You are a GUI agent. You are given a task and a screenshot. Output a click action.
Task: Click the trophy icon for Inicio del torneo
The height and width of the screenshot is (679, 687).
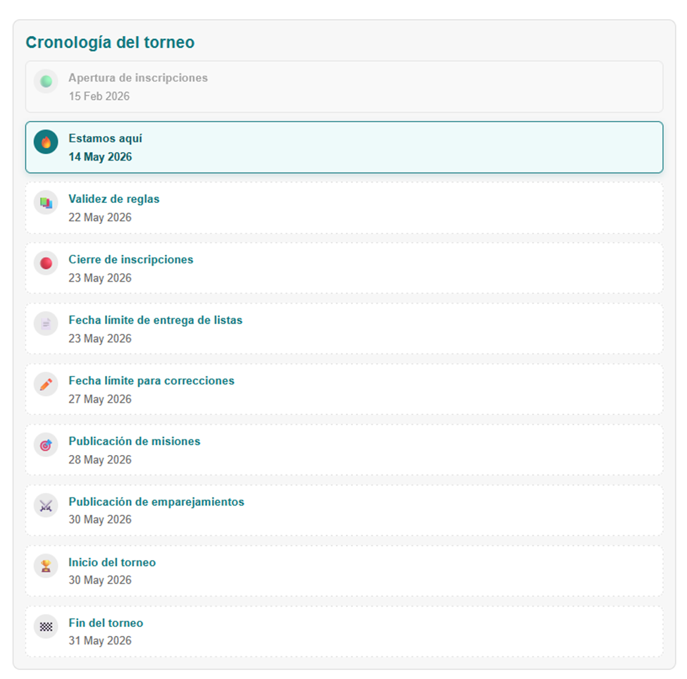point(46,566)
